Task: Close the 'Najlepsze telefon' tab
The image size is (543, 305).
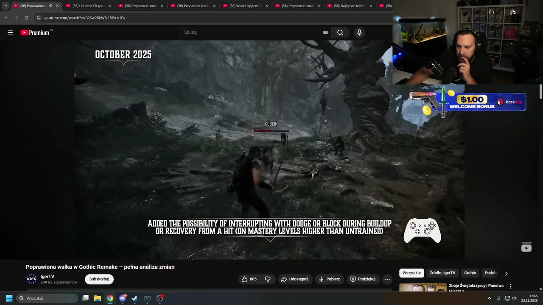Action: tap(371, 6)
